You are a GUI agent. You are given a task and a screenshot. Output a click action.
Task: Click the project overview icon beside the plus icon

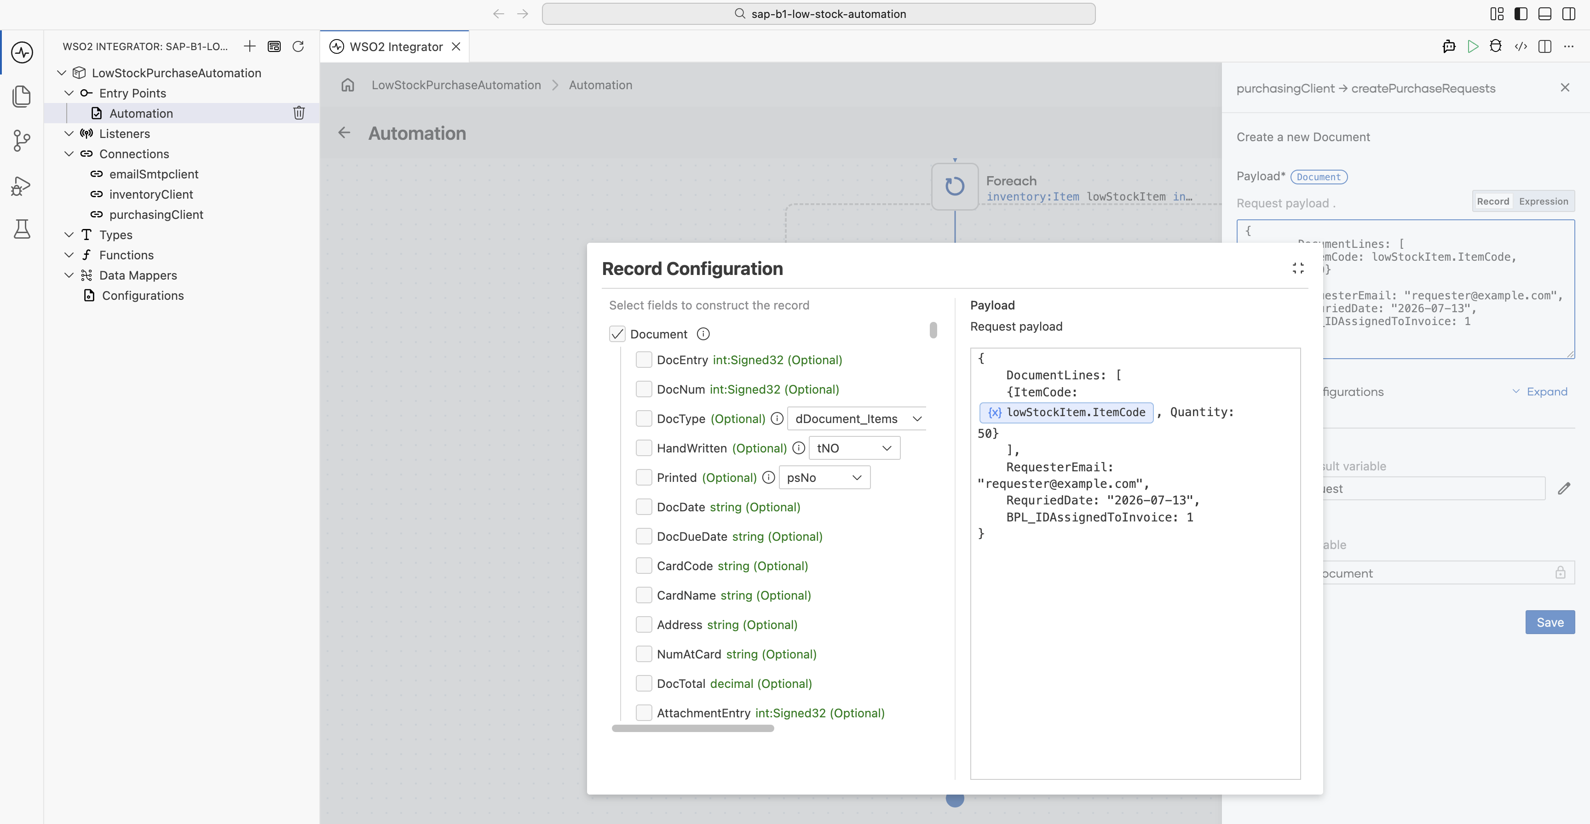click(x=274, y=46)
